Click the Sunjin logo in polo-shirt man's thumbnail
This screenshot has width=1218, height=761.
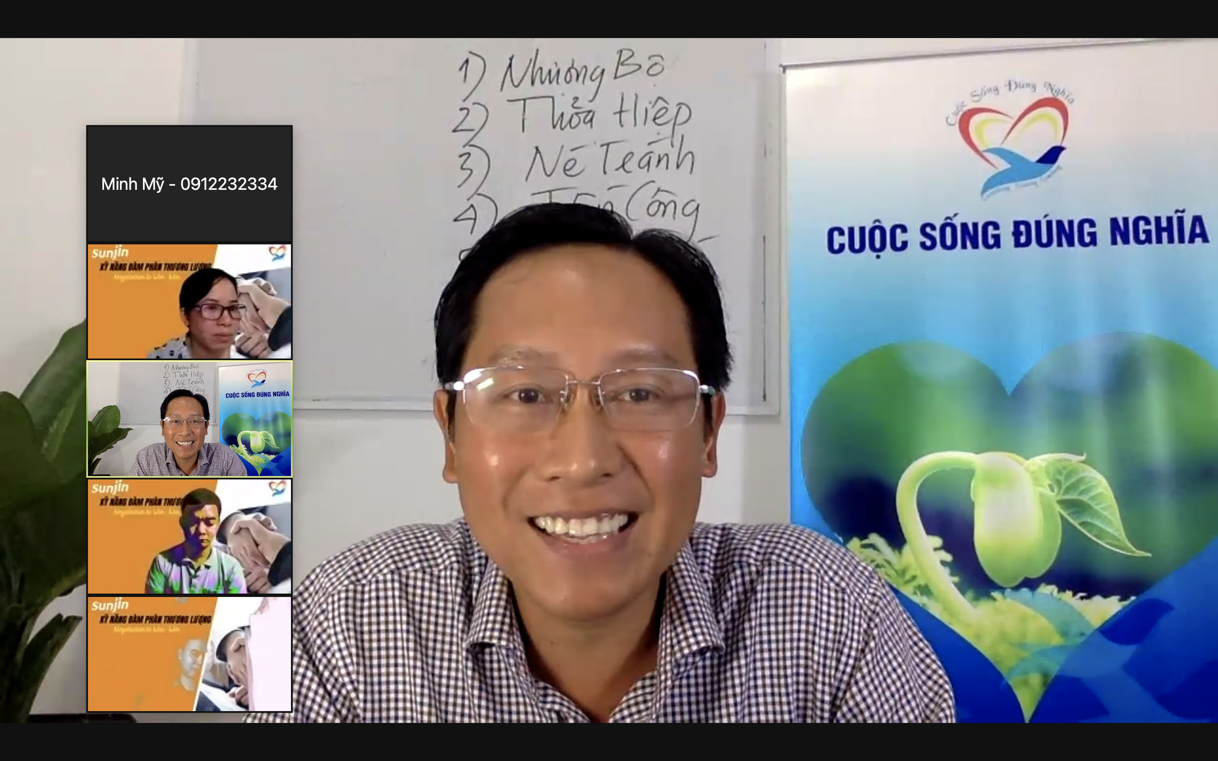click(x=110, y=488)
